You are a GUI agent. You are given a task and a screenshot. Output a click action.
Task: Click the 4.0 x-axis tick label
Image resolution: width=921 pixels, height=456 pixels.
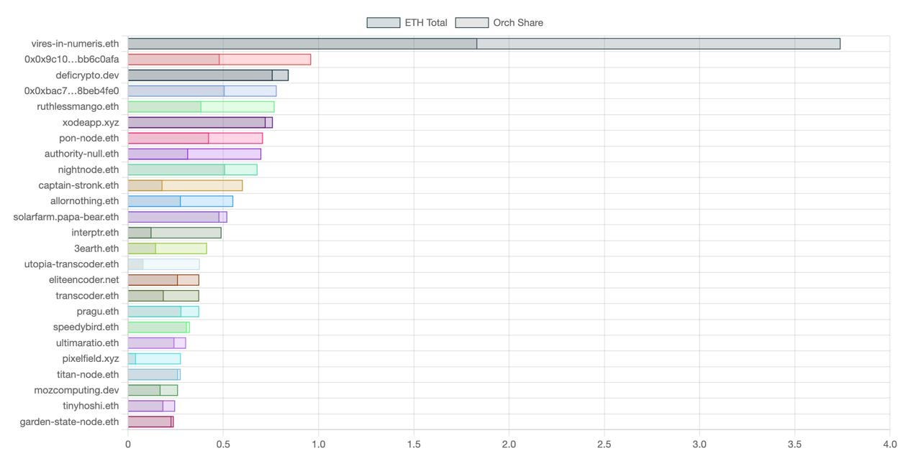[889, 445]
